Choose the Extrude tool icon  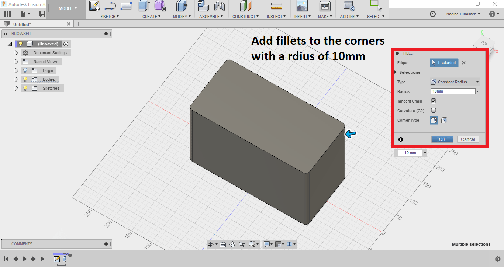144,6
